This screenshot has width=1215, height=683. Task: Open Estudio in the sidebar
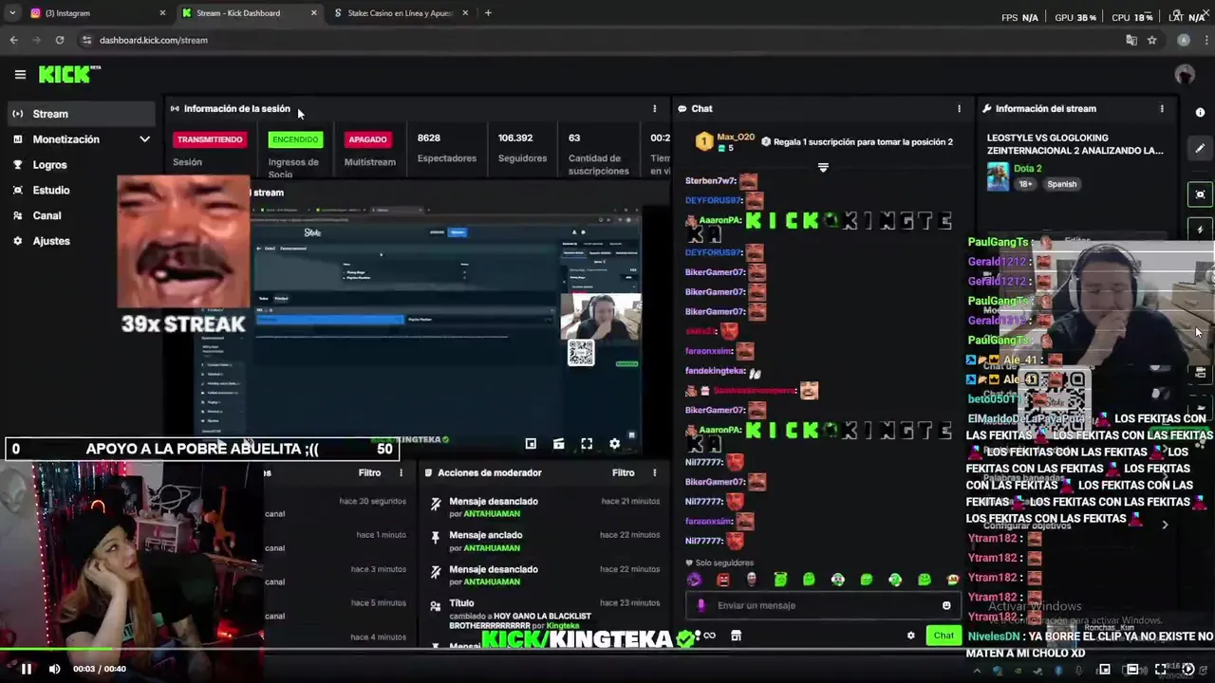(x=50, y=191)
